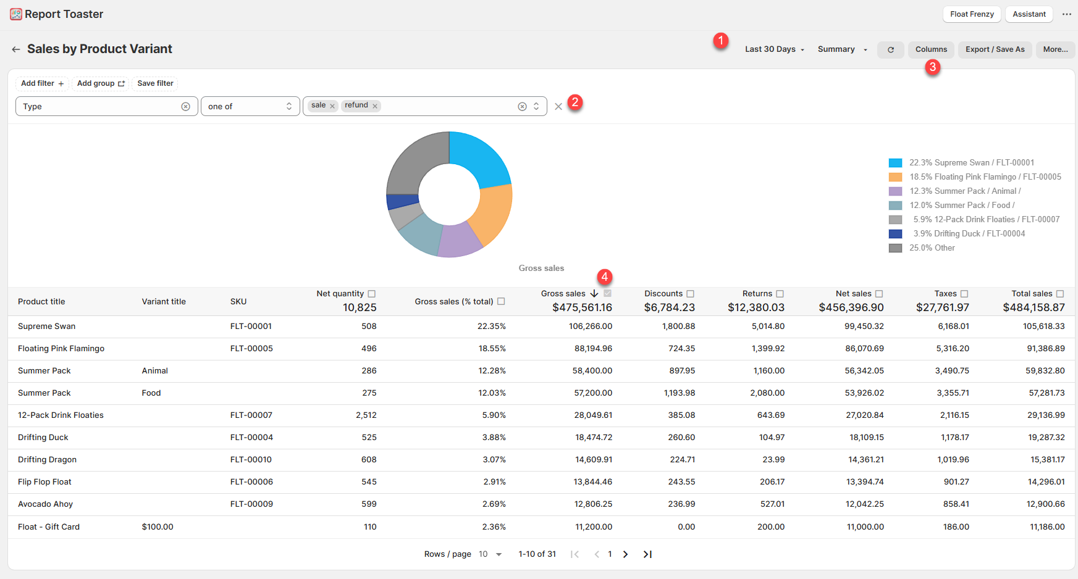Jump to the last page of results
Image resolution: width=1078 pixels, height=579 pixels.
(647, 554)
